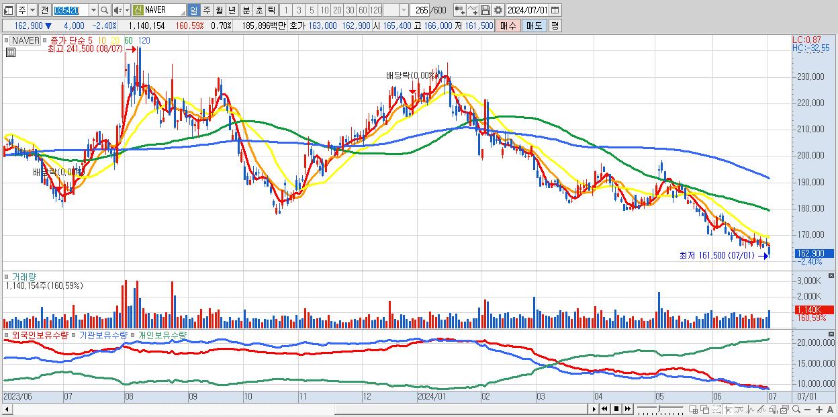
Task: Click the trend line tool icon
Action: click(739, 409)
